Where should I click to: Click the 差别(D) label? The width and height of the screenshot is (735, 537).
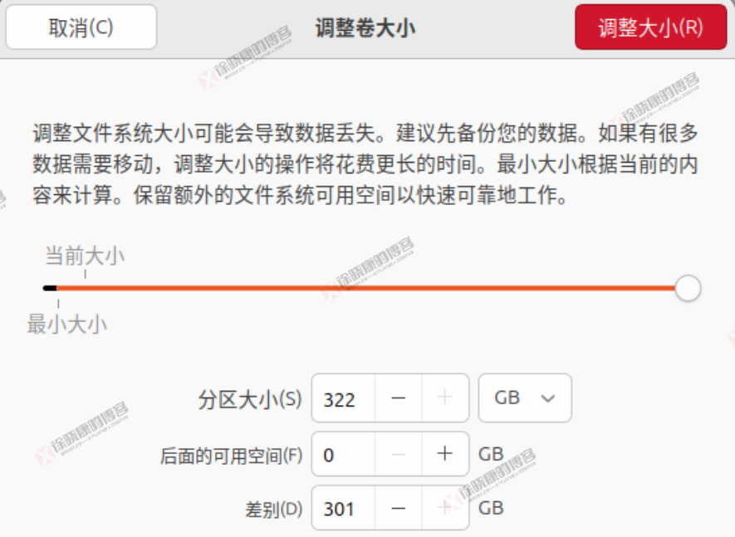[x=274, y=510]
